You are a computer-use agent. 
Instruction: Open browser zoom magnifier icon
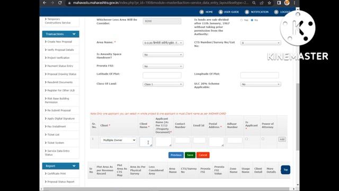tap(254, 3)
